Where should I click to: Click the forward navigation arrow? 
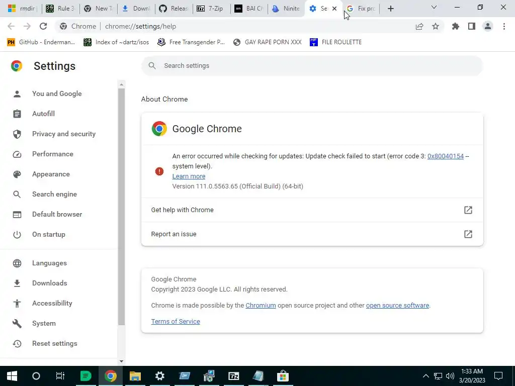(27, 26)
